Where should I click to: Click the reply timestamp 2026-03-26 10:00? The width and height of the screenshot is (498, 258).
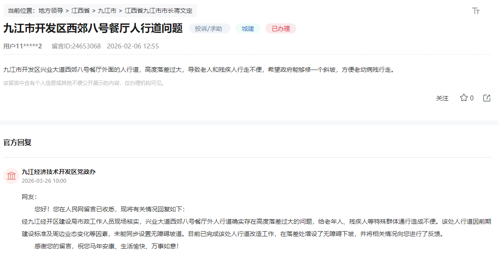tap(44, 181)
